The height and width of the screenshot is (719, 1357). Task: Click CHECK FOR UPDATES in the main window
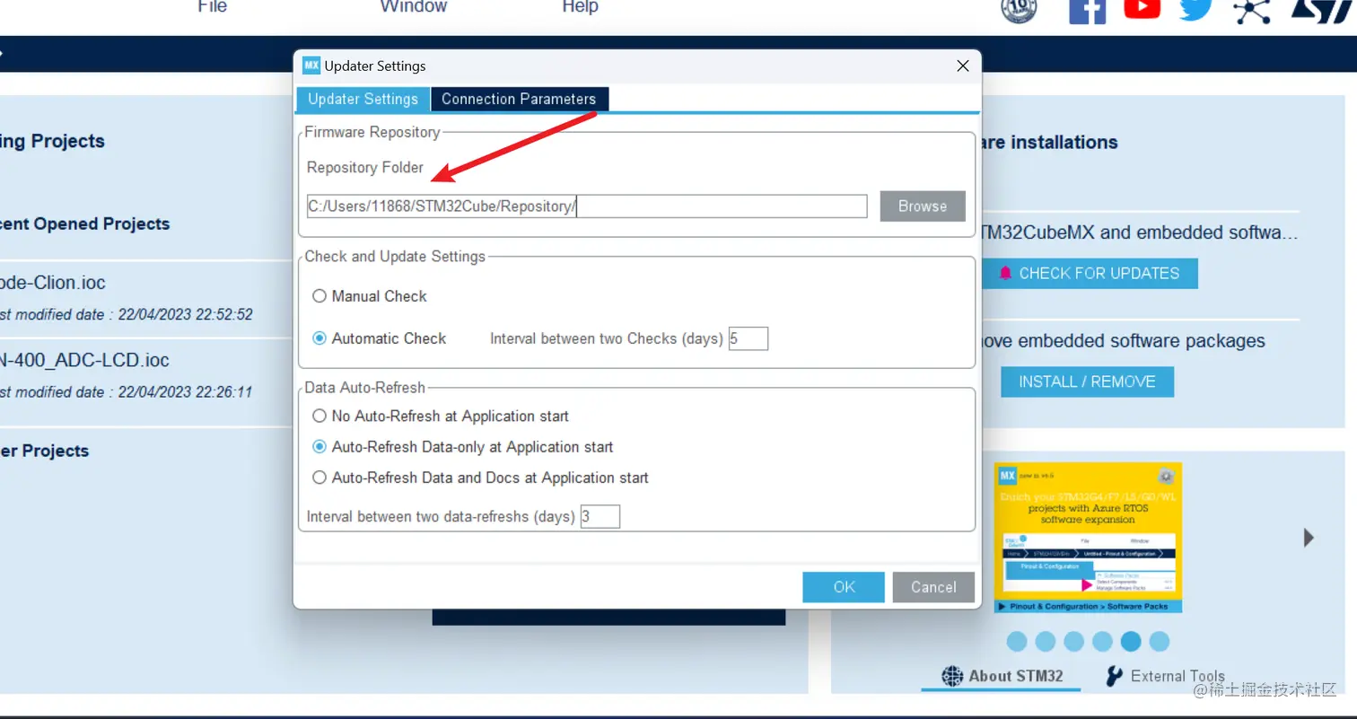click(1089, 273)
